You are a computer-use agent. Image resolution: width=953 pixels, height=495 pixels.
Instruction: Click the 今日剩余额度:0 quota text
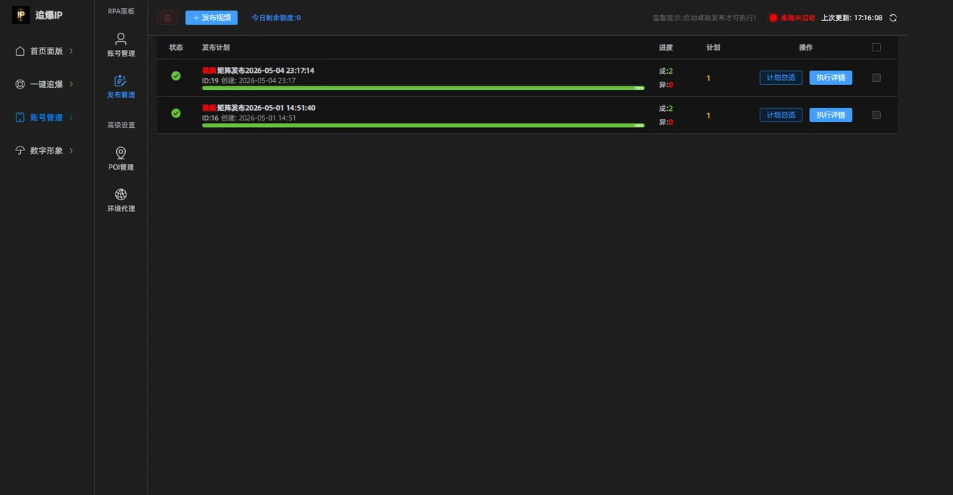(276, 18)
